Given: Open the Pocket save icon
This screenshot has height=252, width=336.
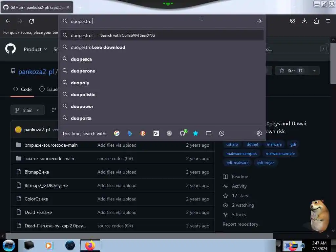Looking at the screenshot, I should (x=292, y=21).
